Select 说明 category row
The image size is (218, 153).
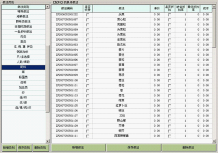[x=23, y=82]
